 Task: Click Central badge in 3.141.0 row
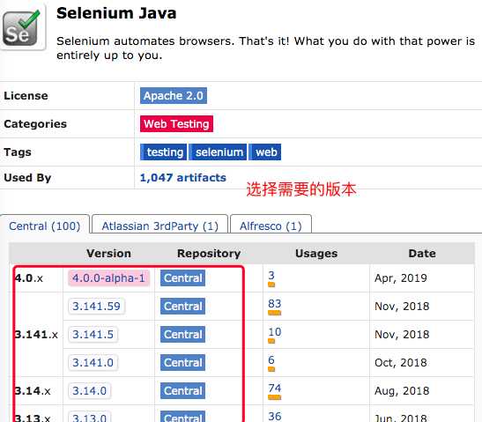(183, 363)
